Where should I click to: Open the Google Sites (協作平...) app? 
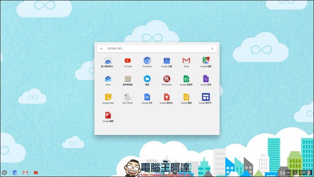click(206, 97)
